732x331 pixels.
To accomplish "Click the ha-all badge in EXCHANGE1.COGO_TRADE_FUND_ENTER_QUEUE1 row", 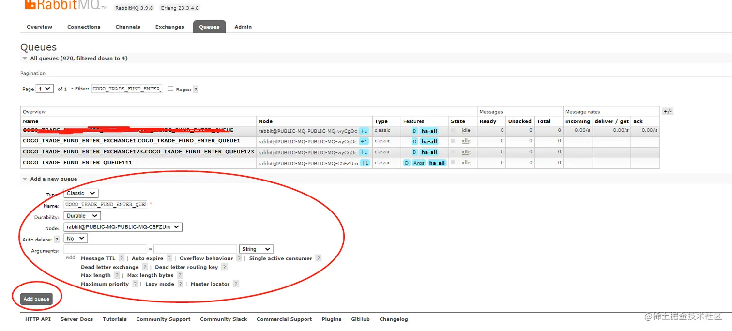I will tap(429, 142).
